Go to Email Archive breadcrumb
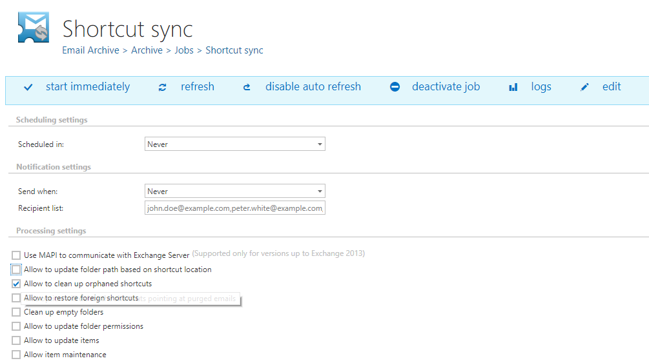649x363 pixels. 90,50
